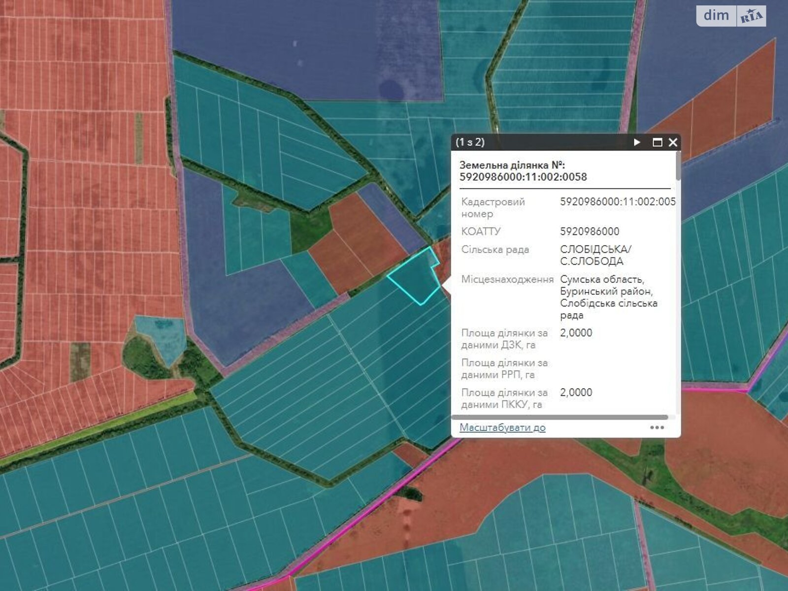Close the parcel info popup
788x591 pixels.
(x=673, y=142)
